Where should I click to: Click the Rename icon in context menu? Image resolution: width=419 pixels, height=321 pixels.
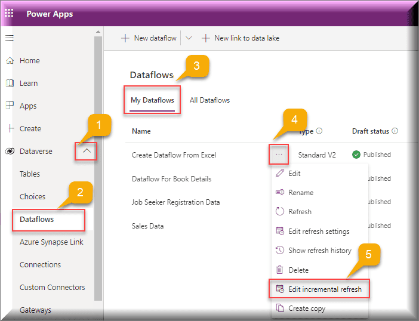[x=280, y=192]
